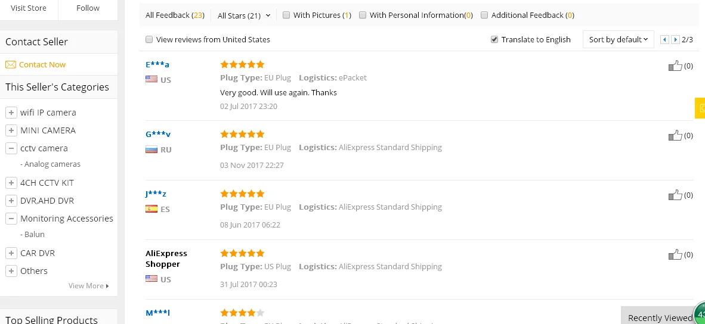The image size is (705, 324).
Task: Expand the wifi IP camera category
Action: (11, 113)
